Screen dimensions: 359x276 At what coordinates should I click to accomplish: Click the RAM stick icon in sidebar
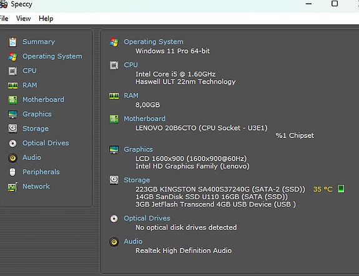coord(12,86)
